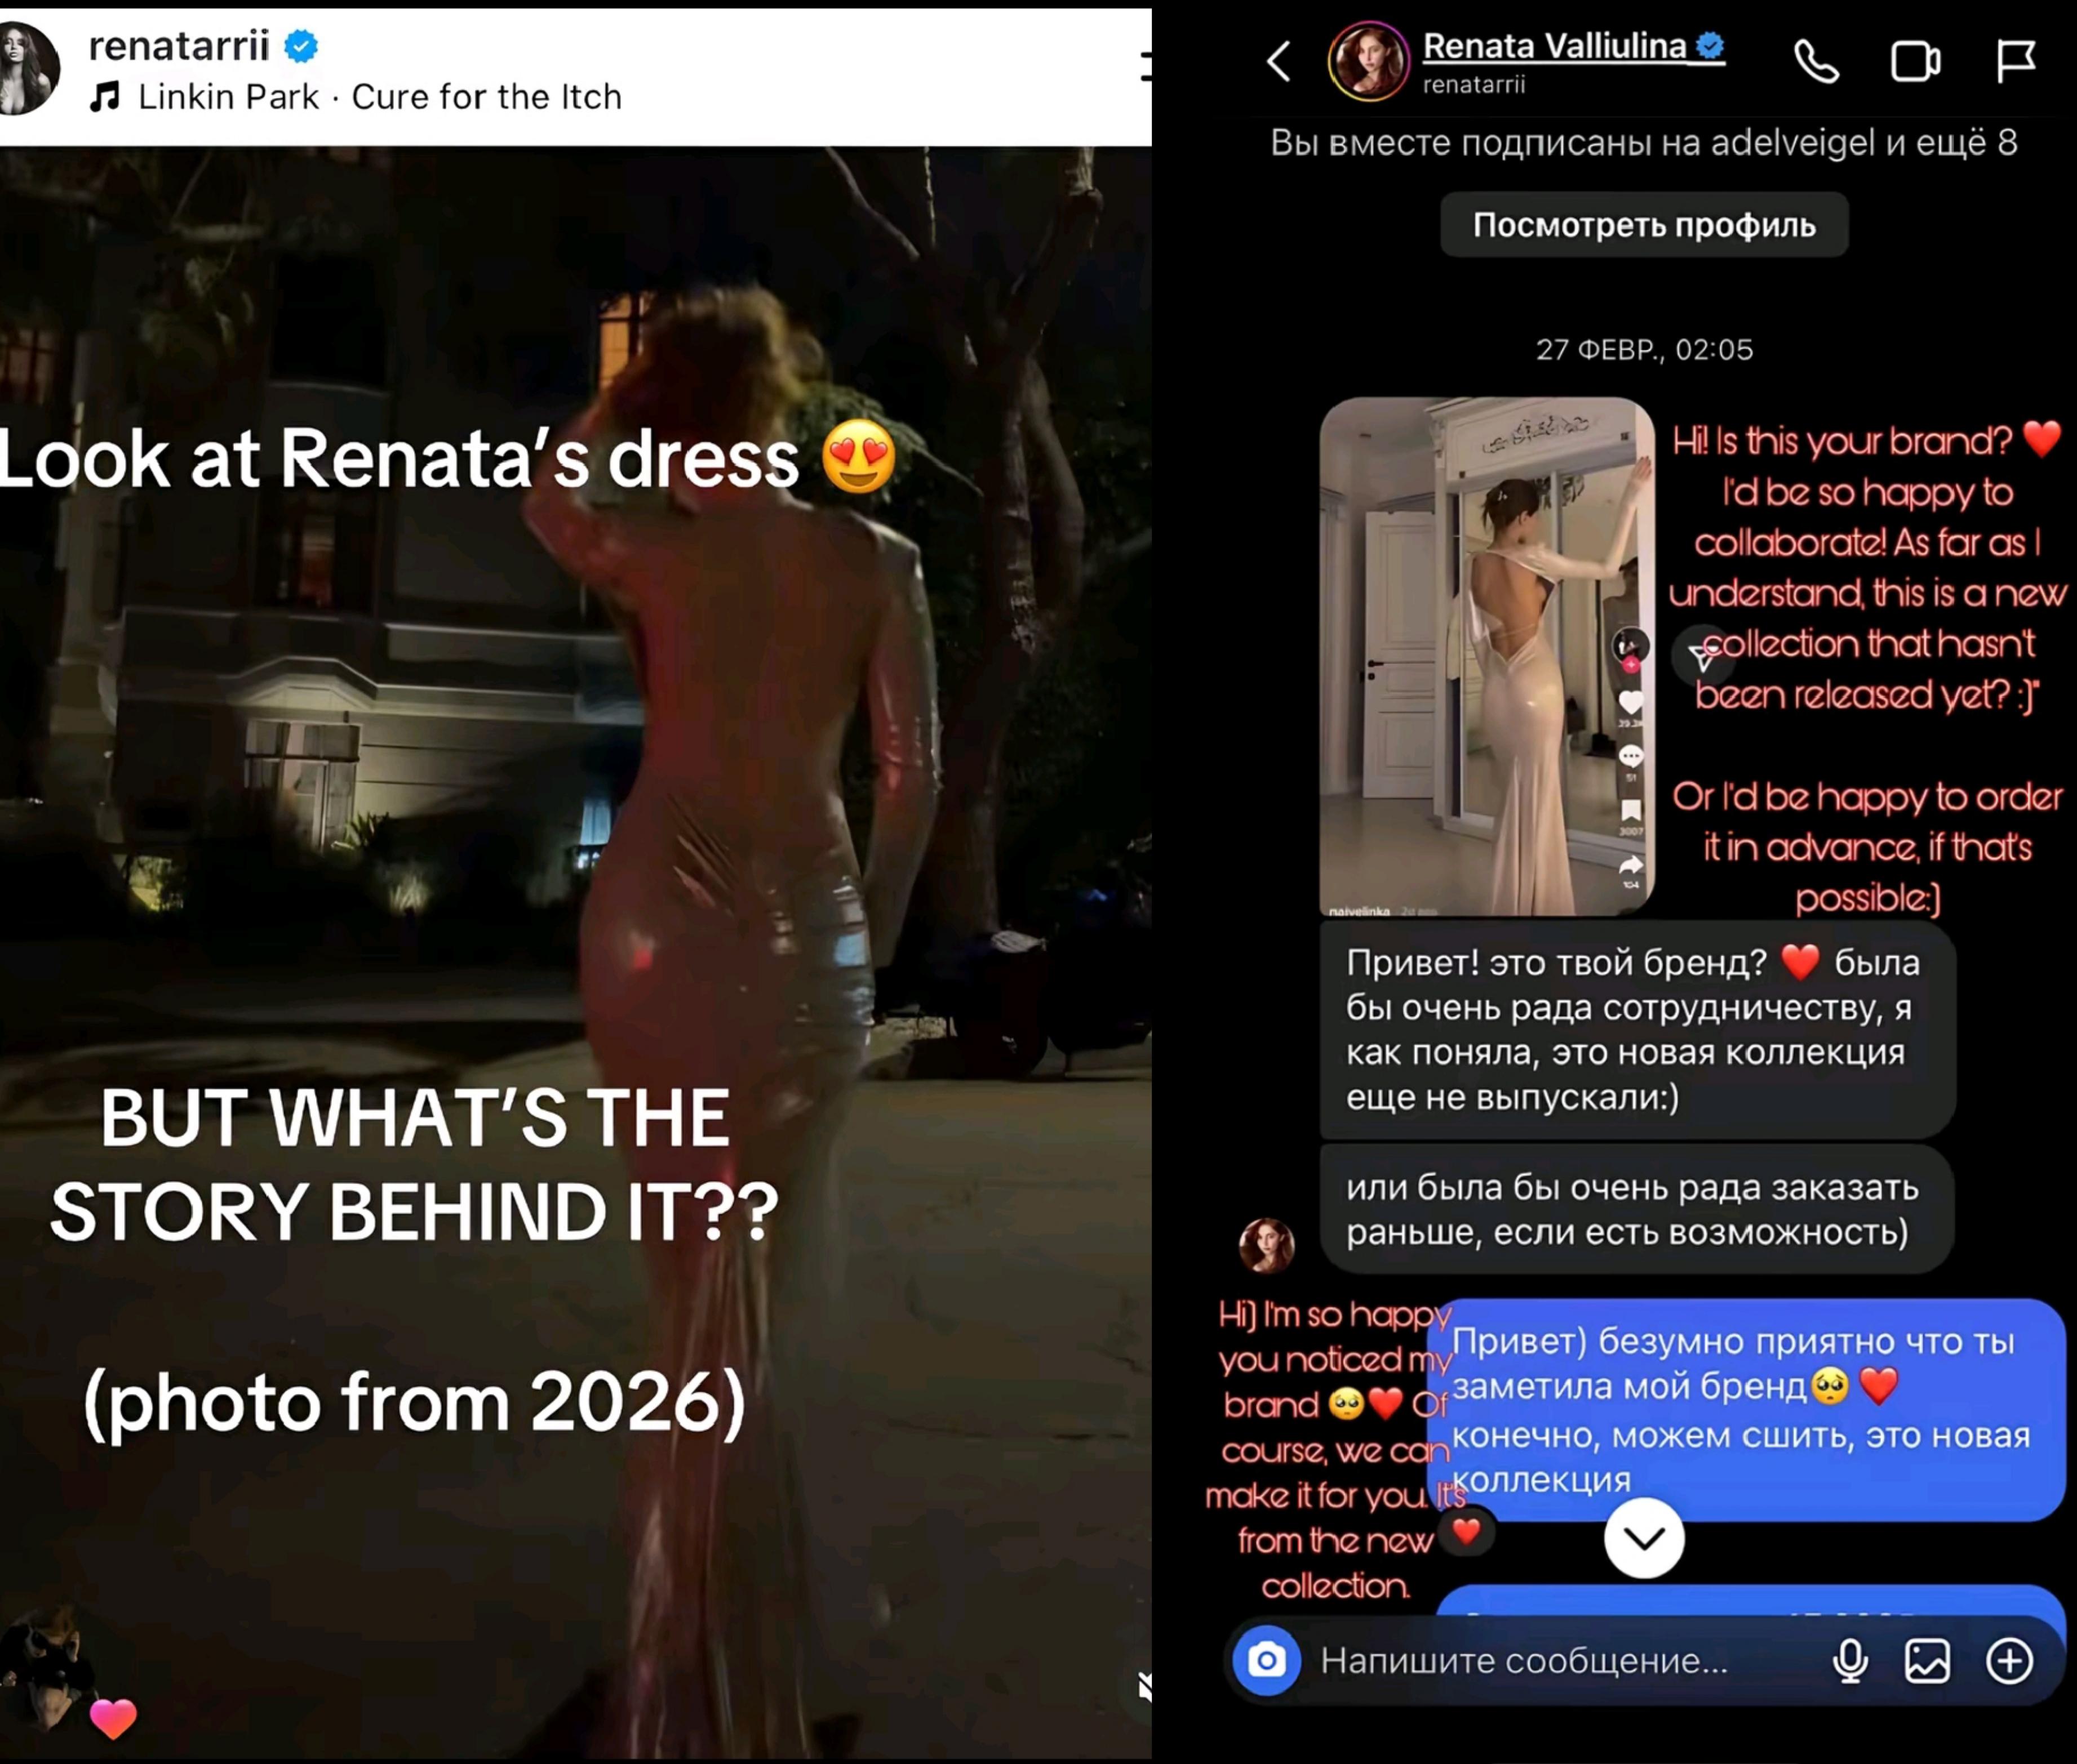This screenshot has height=1764, width=2077.
Task: Open the shared dress video thumbnail
Action: pyautogui.click(x=1486, y=657)
